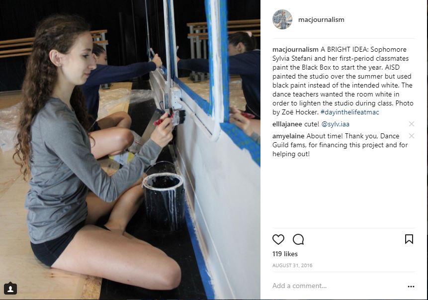The height and width of the screenshot is (300, 428).
Task: Open comments with the speech bubble icon
Action: (x=298, y=239)
